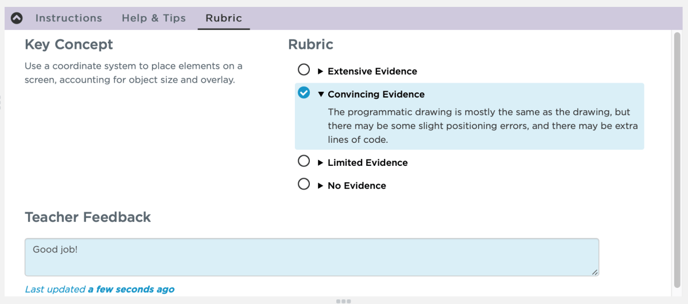
Task: Click the 'No Evidence' label text
Action: (x=357, y=186)
